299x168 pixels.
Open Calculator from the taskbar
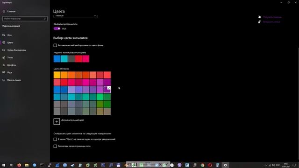point(218,165)
